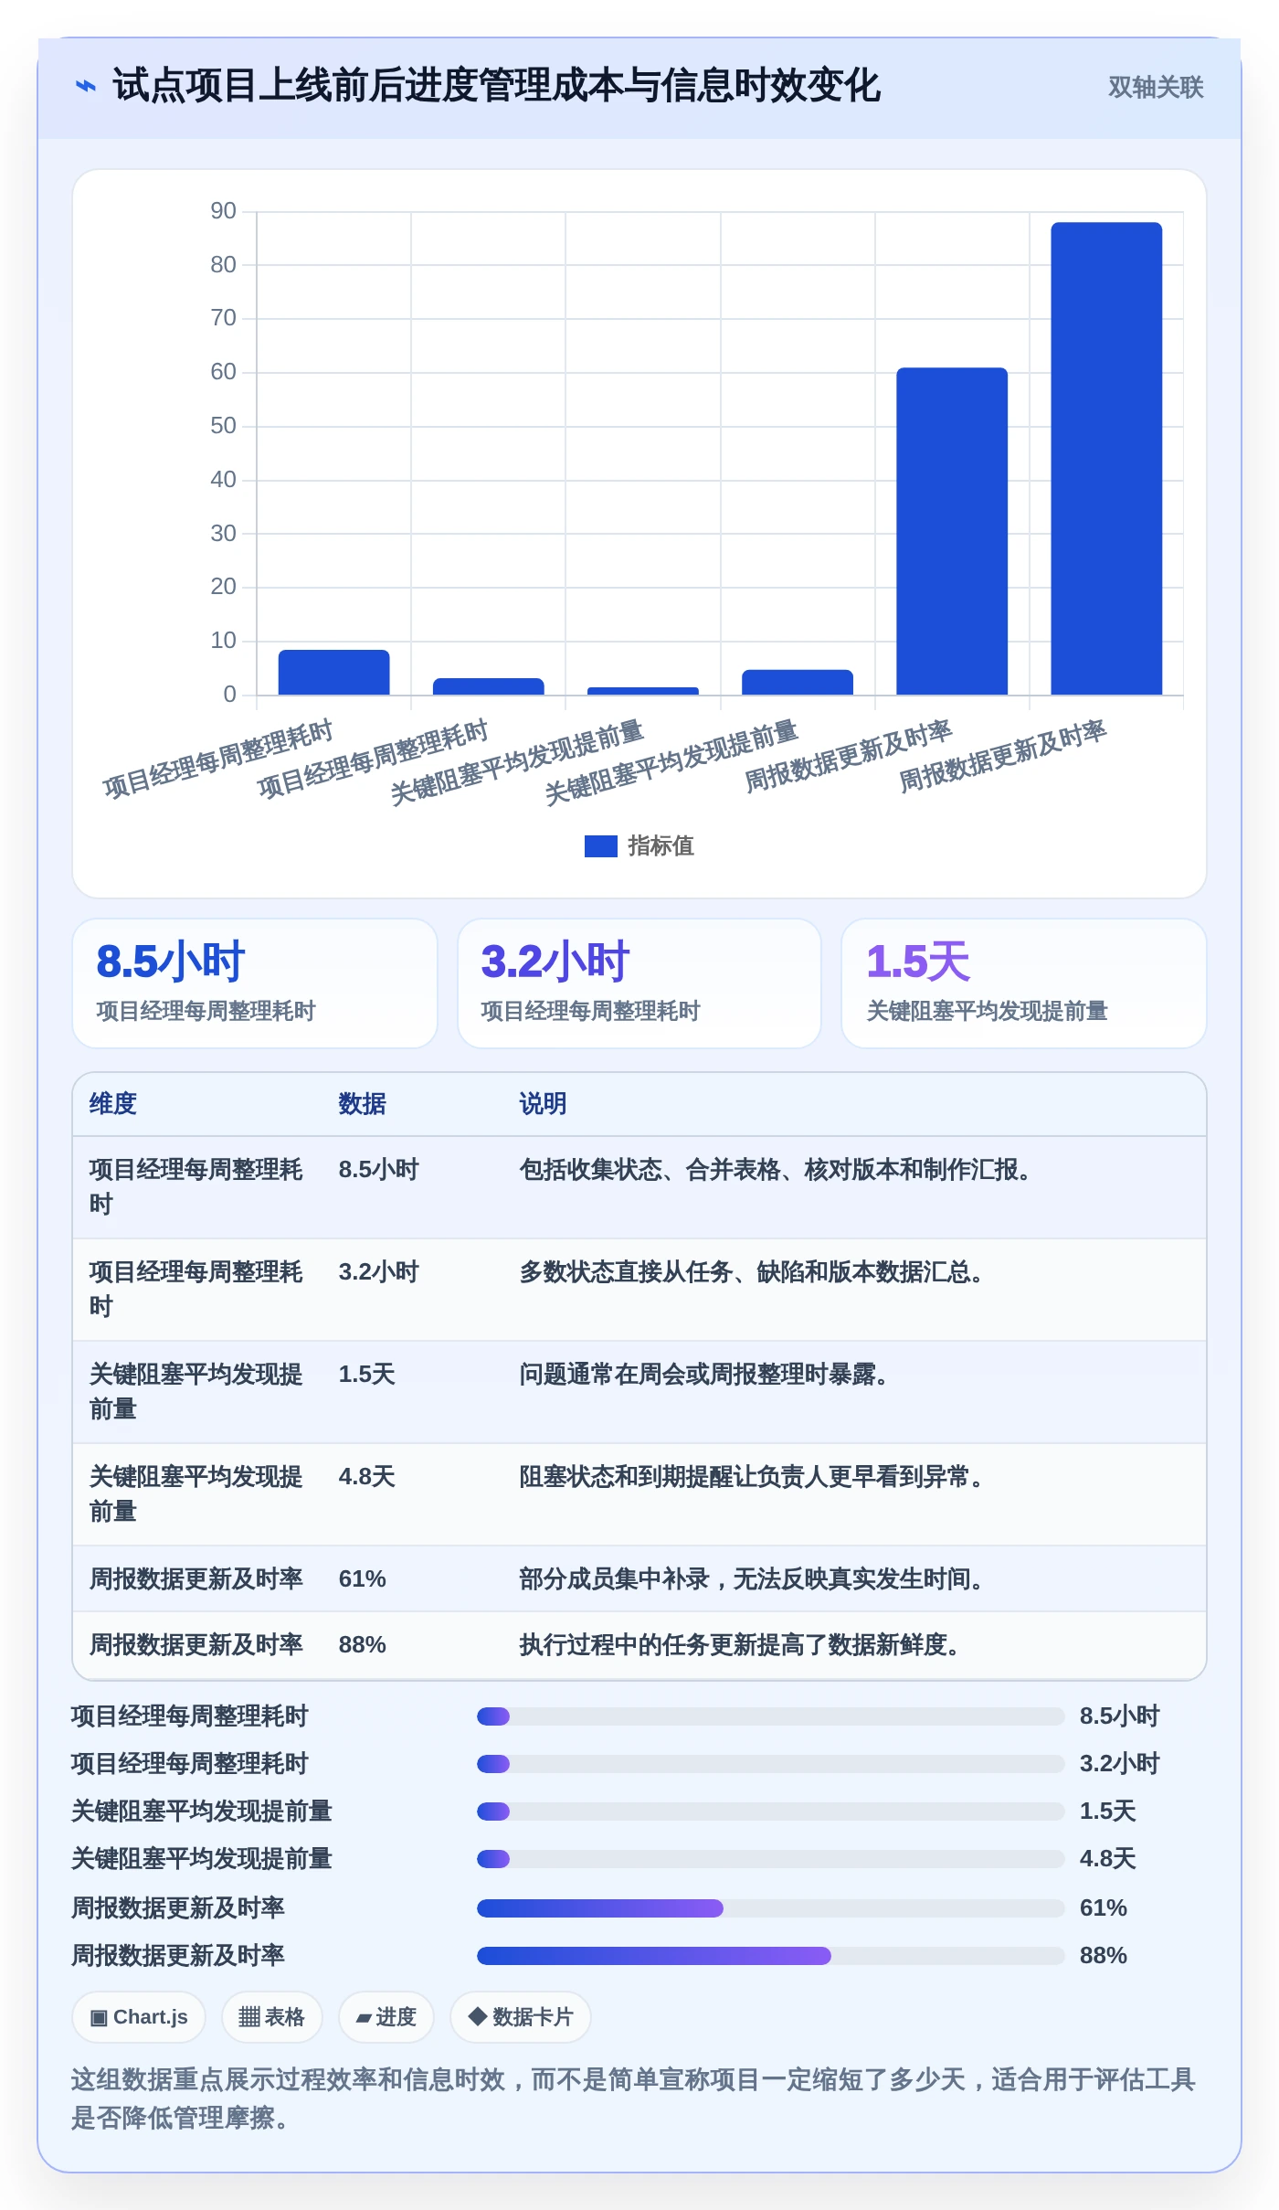Click the footer note 这组数据重点展示
Screen dimensions: 1279x2210
(x=632, y=2098)
